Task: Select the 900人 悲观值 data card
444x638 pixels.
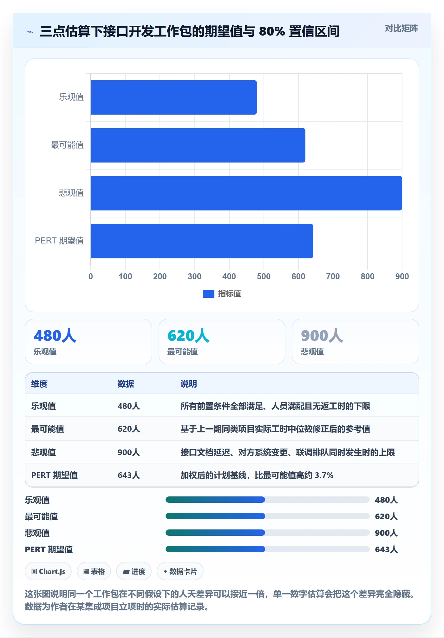Action: [x=355, y=342]
